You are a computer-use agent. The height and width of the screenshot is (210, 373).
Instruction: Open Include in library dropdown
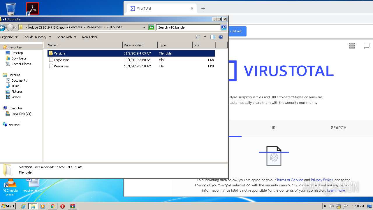[x=37, y=37]
